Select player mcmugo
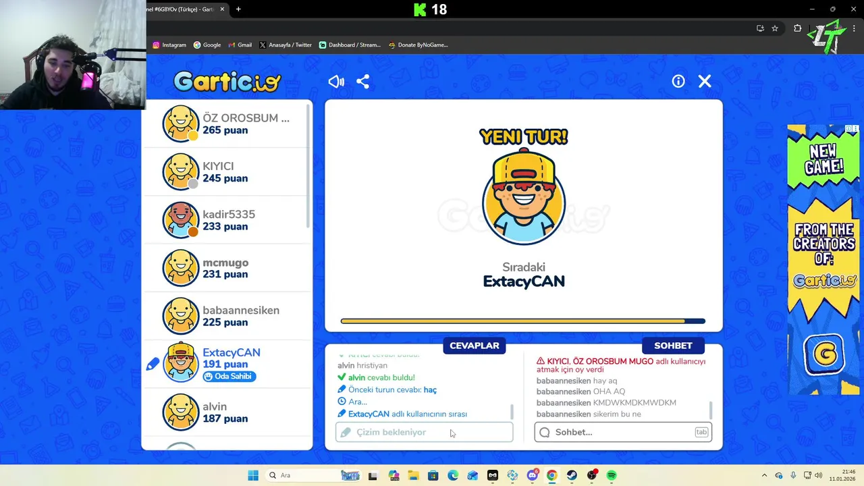This screenshot has width=864, height=486. click(227, 268)
